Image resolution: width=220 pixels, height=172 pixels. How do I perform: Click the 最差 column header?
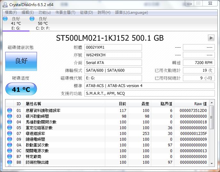pyautogui.click(x=139, y=104)
